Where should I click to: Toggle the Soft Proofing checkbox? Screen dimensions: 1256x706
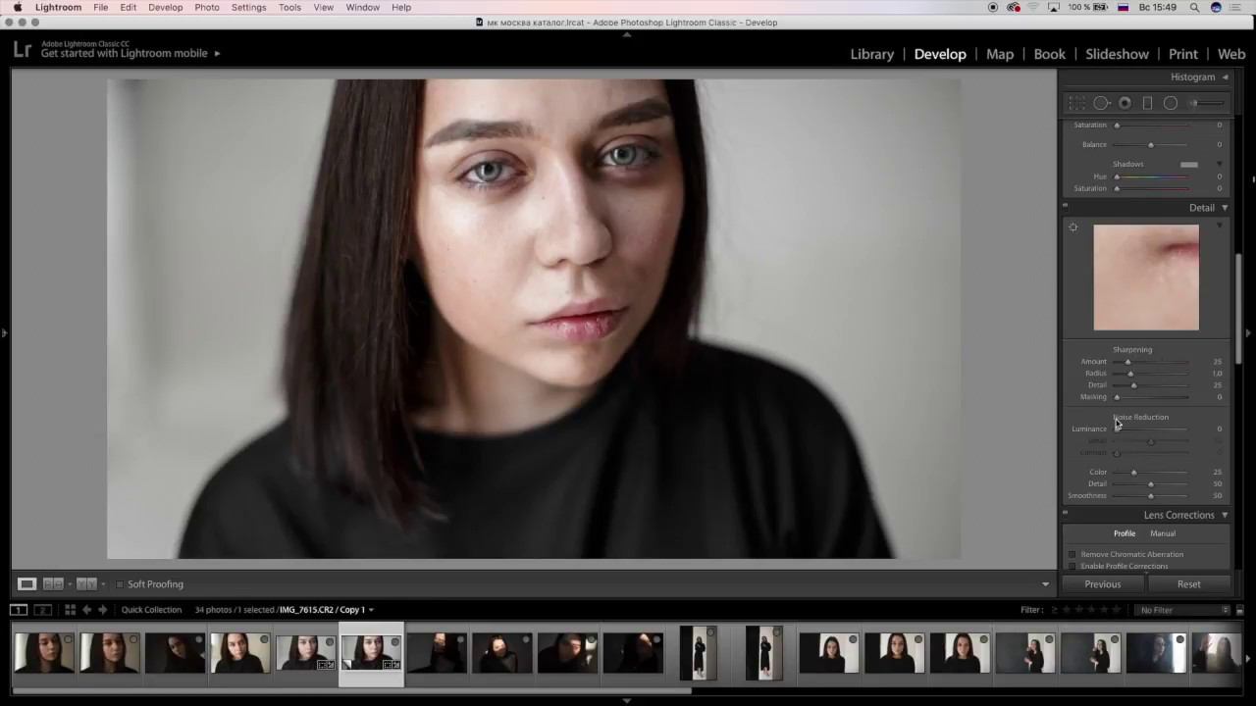pos(120,584)
